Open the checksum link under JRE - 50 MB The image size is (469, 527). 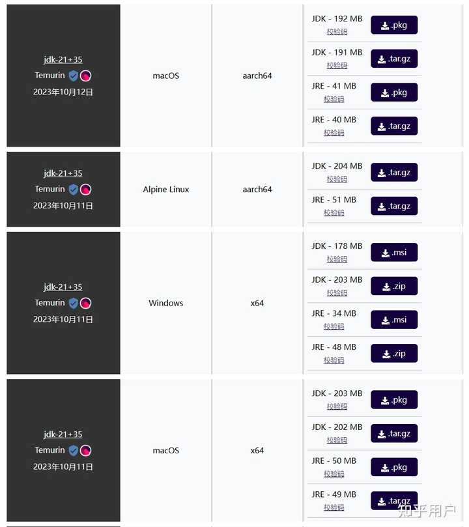334,474
